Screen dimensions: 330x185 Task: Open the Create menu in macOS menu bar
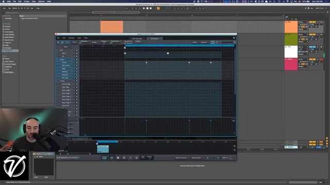[x=26, y=1]
